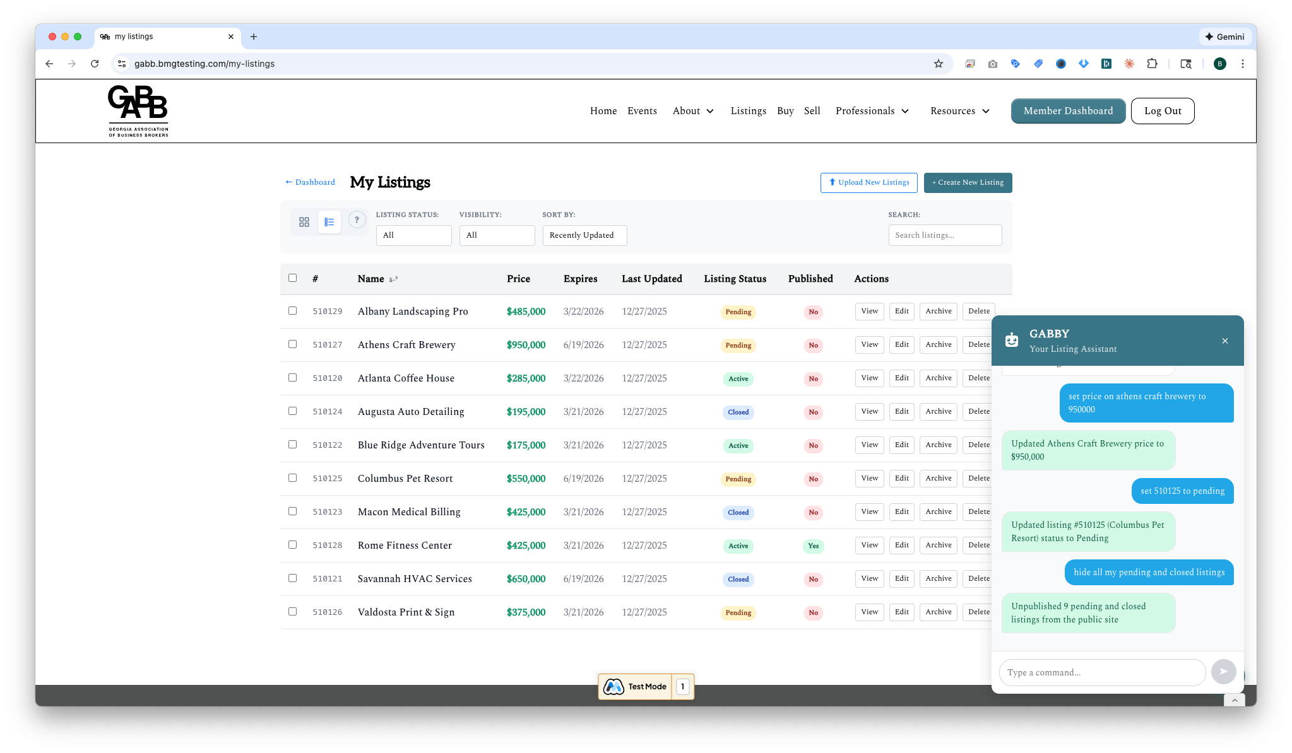Screen dimensions: 1292x753
Task: Check the select-all listings checkbox
Action: coord(292,278)
